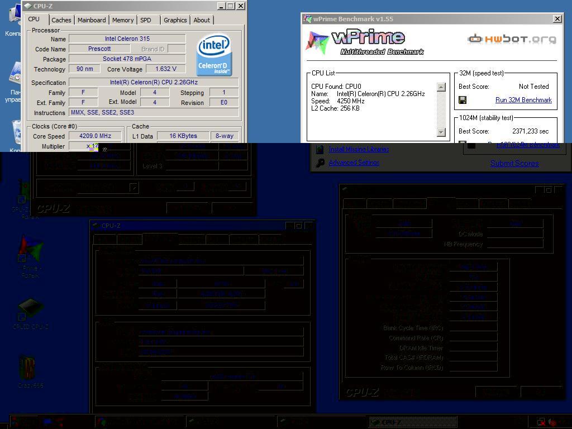
Task: Click the HWBOT.org logo in wPrime
Action: click(x=512, y=39)
